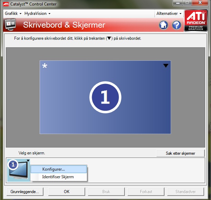Click the Bruk button
This screenshot has width=211, height=200.
[x=106, y=192]
